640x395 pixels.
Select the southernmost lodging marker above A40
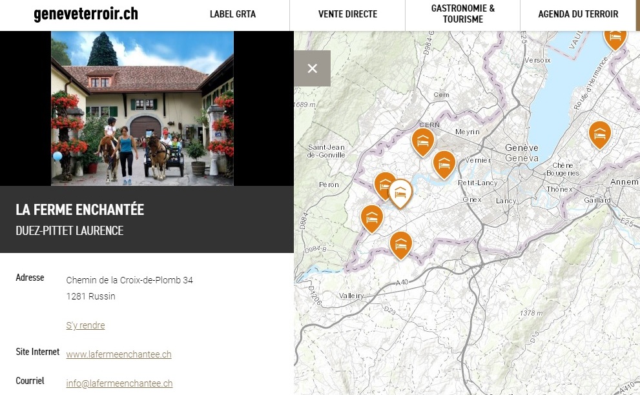click(401, 243)
